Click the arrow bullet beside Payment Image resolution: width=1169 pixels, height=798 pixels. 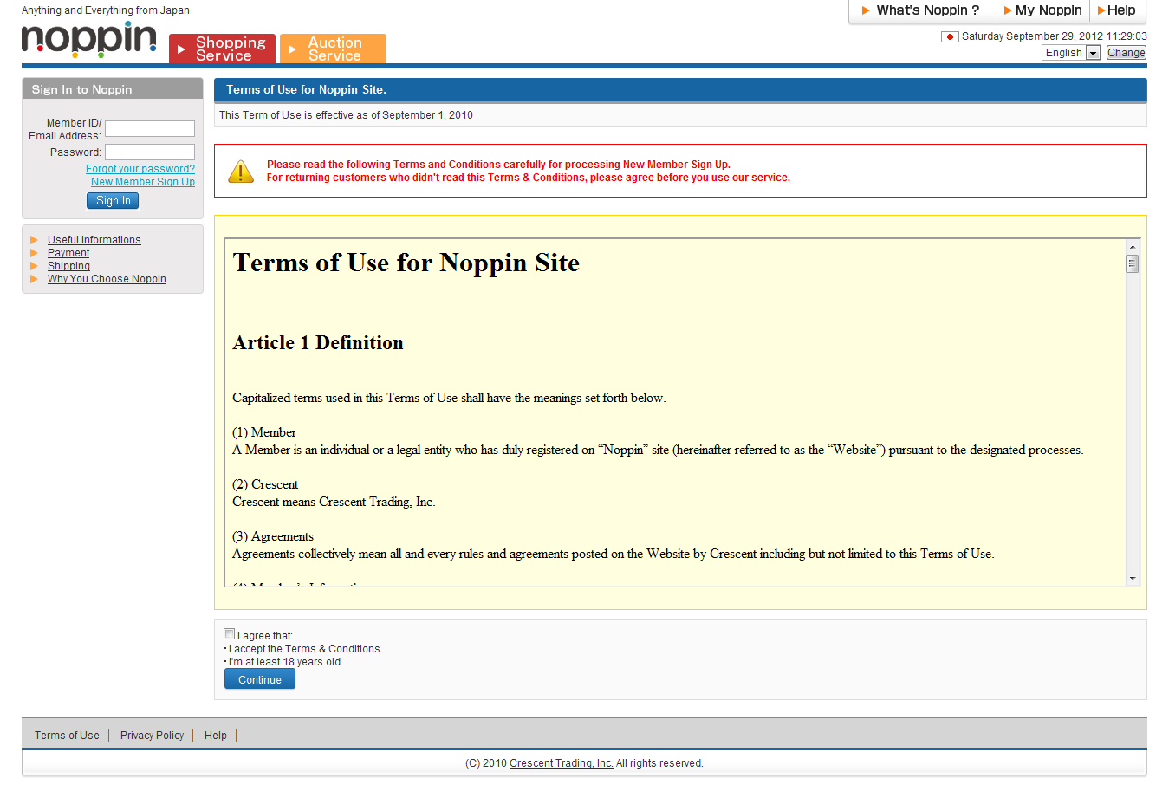pyautogui.click(x=34, y=253)
